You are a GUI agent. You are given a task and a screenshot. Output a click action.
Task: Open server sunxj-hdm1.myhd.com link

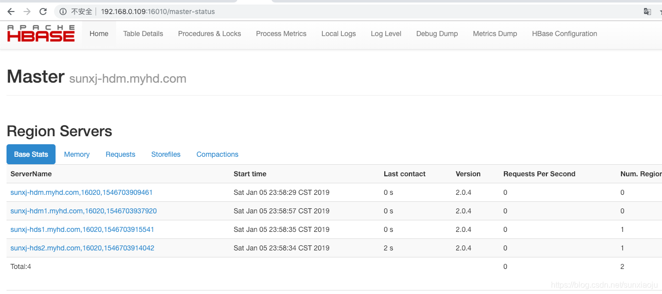[x=84, y=211]
